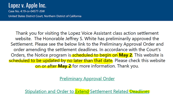173x108 pixels.
Task: Click highlighted word Deadlines in the link
Action: coord(139,91)
